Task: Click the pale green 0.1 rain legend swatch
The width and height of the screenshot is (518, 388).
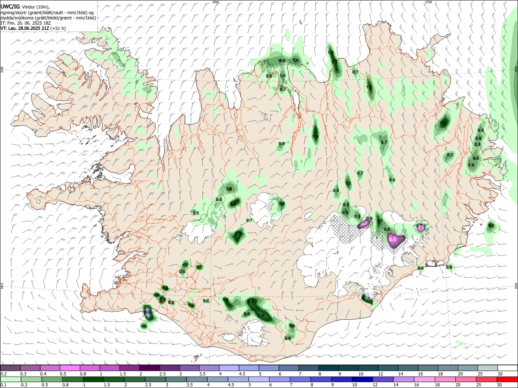Action: click(11, 380)
